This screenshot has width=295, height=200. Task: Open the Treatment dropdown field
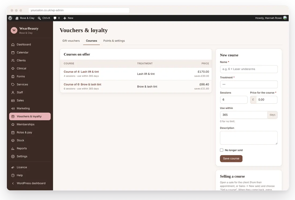(249, 84)
